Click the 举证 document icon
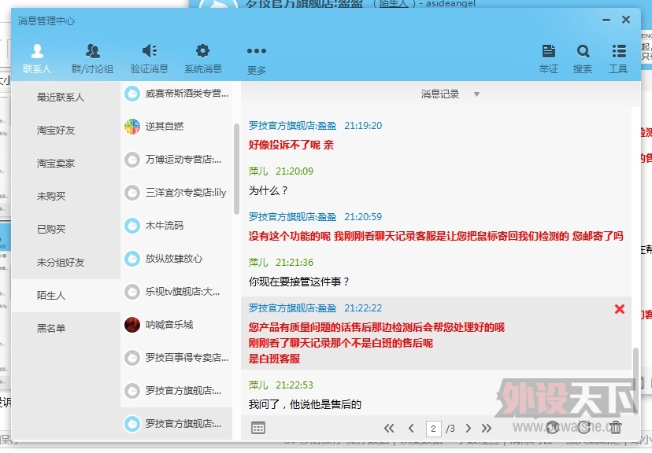 [549, 51]
